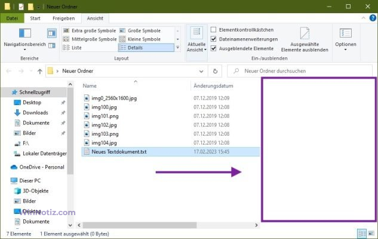Click horizontal scrollbar left arrow
The width and height of the screenshot is (378, 239).
79,225
